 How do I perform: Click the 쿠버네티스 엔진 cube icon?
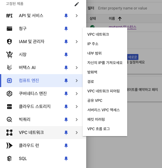9,94
